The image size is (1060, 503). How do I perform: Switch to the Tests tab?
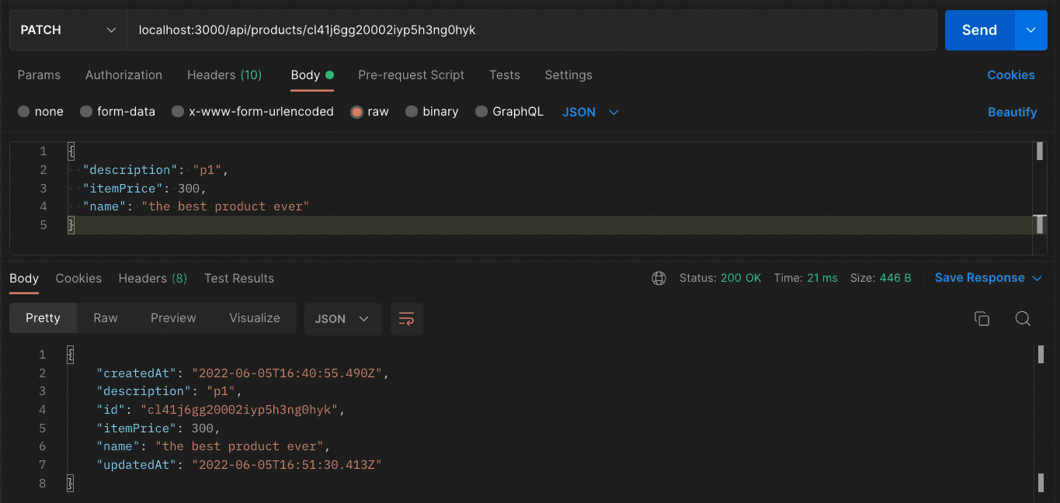tap(505, 75)
